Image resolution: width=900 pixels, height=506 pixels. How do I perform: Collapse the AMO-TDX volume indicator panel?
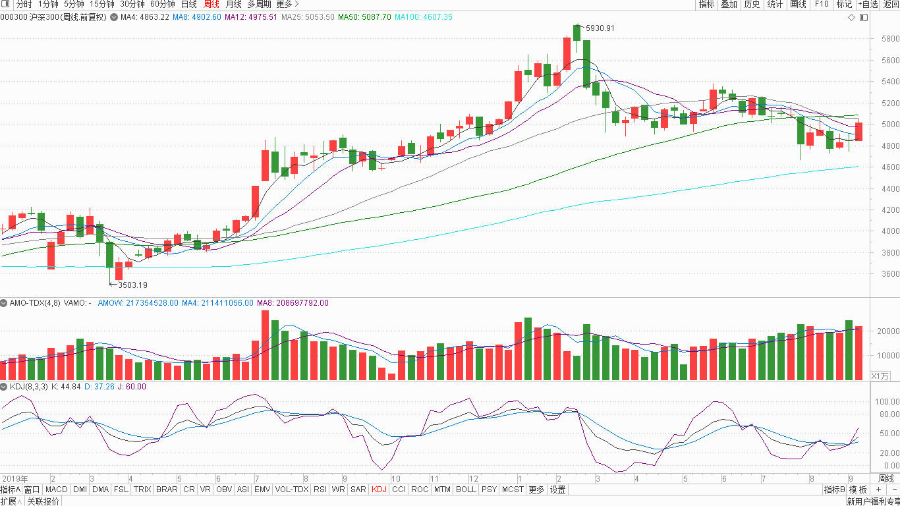pos(4,303)
